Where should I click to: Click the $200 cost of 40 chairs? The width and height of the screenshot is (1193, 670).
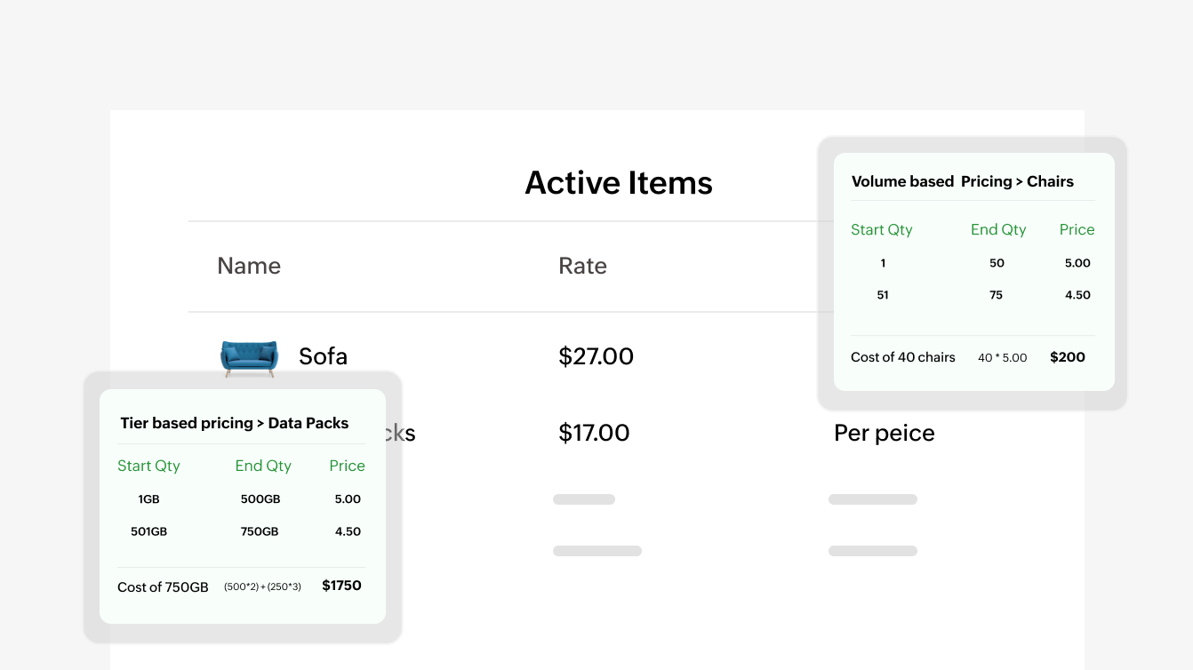[x=1067, y=356]
